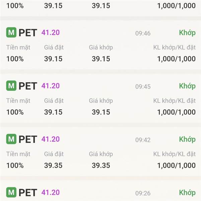
Task: Tap the 09:26 order timestamp
Action: [x=143, y=193]
